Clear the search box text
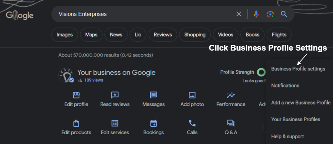This screenshot has height=144, width=333. click(239, 14)
